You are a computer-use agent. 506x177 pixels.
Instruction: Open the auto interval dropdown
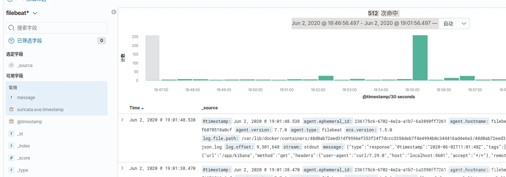coord(454,24)
